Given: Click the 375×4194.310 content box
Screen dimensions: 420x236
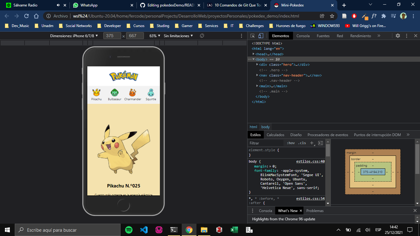Looking at the screenshot, I should [x=373, y=172].
